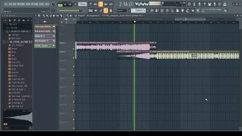
Task: Collapse the S HASIM FLP TEMPLATE 2 folder
Action: tap(18, 31)
